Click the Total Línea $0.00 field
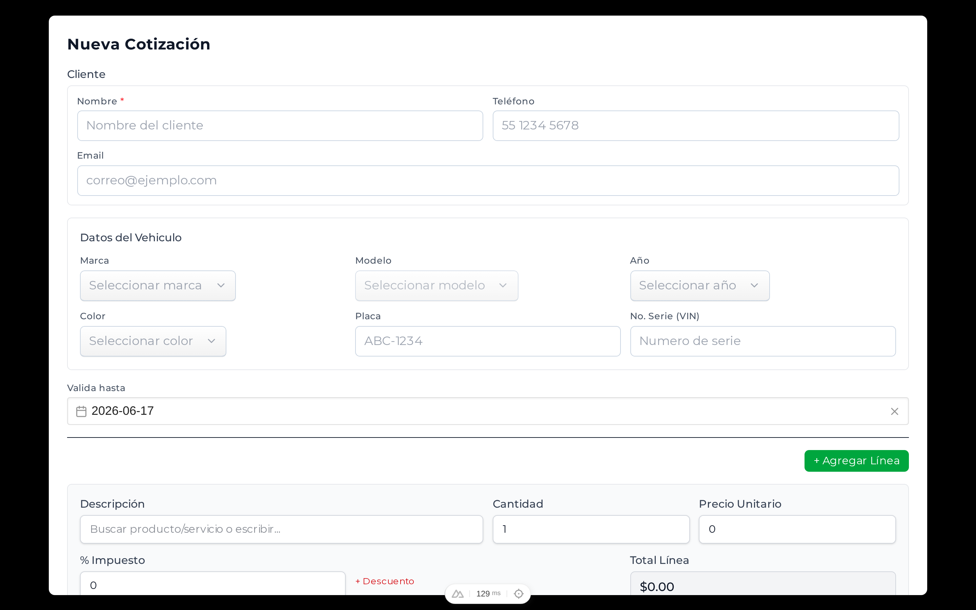The image size is (976, 610). point(762,583)
